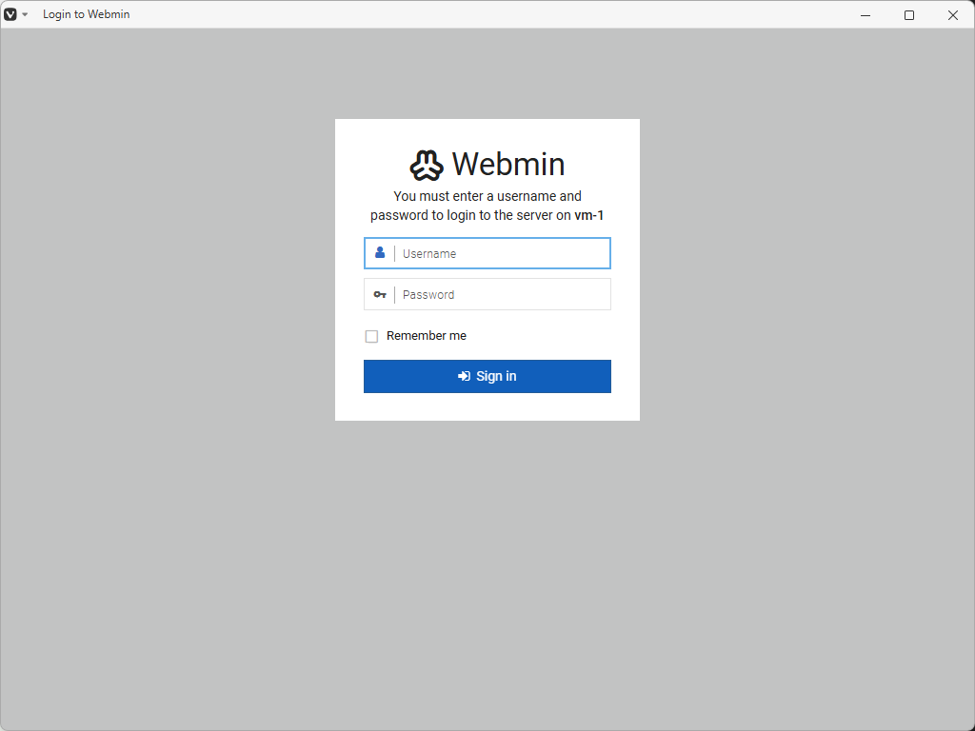Click the key icon beside Password

[380, 295]
